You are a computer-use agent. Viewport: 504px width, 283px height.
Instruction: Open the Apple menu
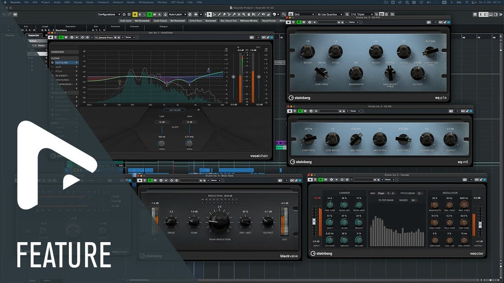(5, 2)
